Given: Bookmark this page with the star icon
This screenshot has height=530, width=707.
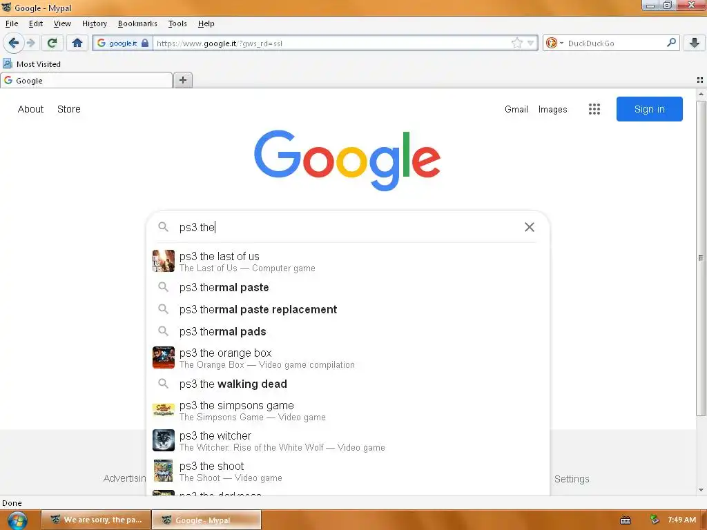Looking at the screenshot, I should tap(516, 43).
